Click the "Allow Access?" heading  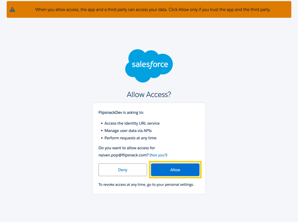[149, 95]
